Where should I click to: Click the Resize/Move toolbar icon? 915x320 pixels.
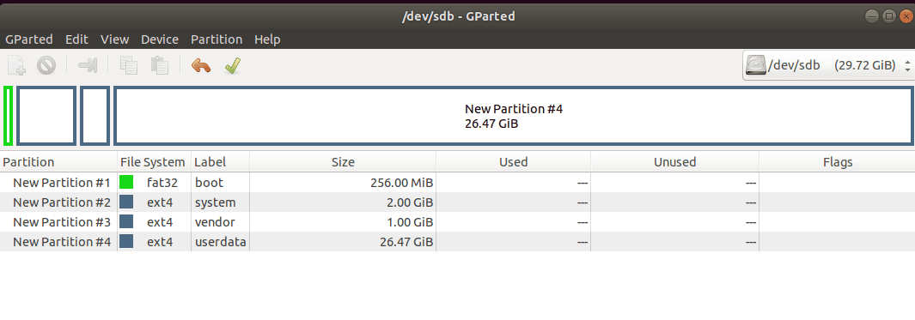click(88, 65)
